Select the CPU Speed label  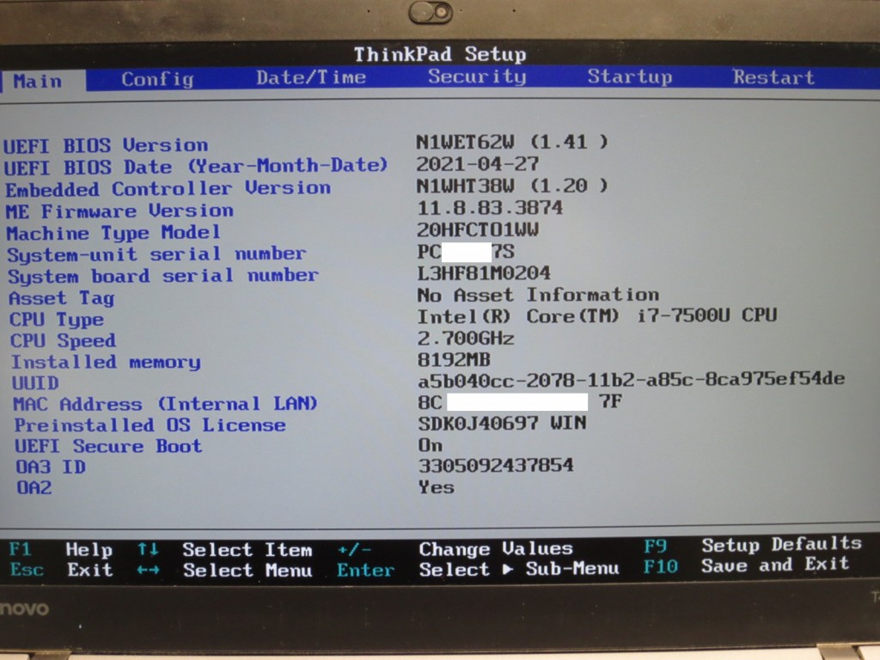coord(64,340)
